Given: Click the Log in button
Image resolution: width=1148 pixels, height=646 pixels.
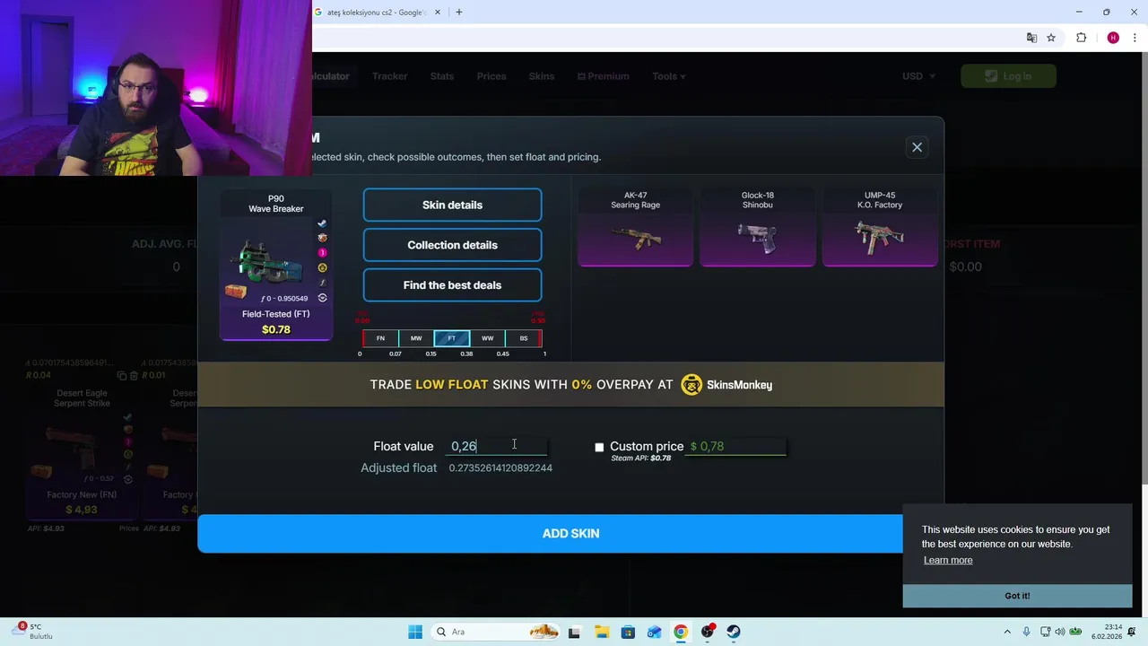Looking at the screenshot, I should pos(1008,76).
